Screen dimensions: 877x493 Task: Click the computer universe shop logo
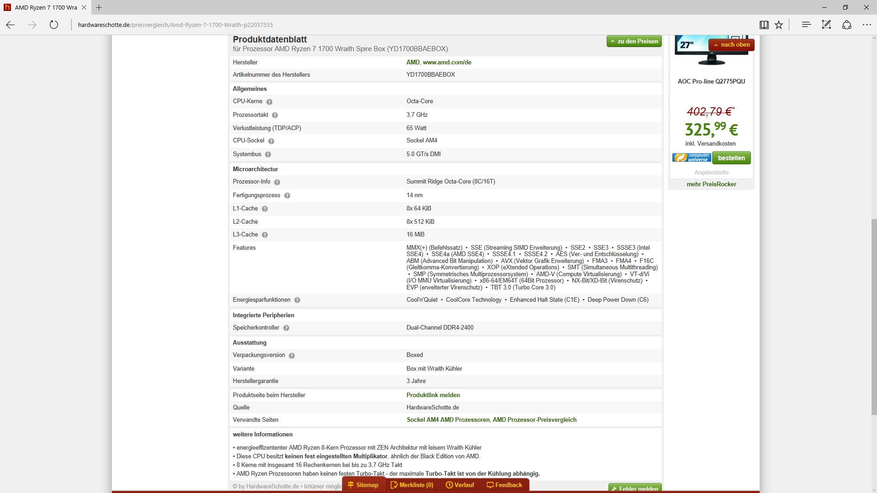point(692,158)
